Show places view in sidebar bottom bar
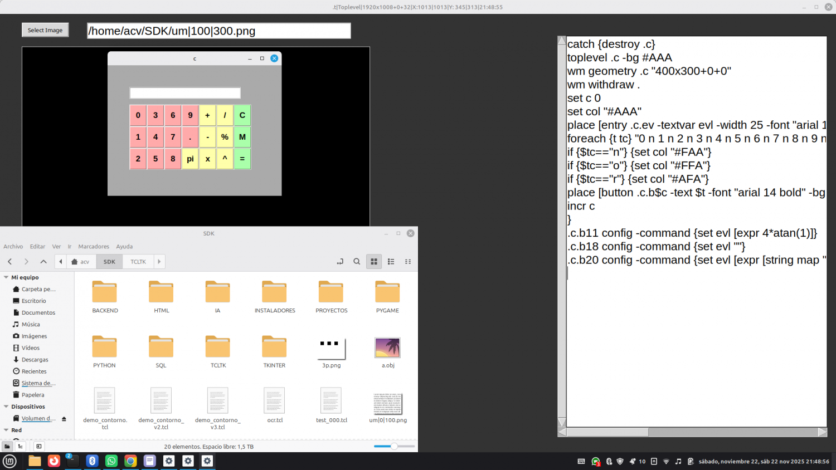Viewport: 836px width, 470px height. (x=7, y=446)
